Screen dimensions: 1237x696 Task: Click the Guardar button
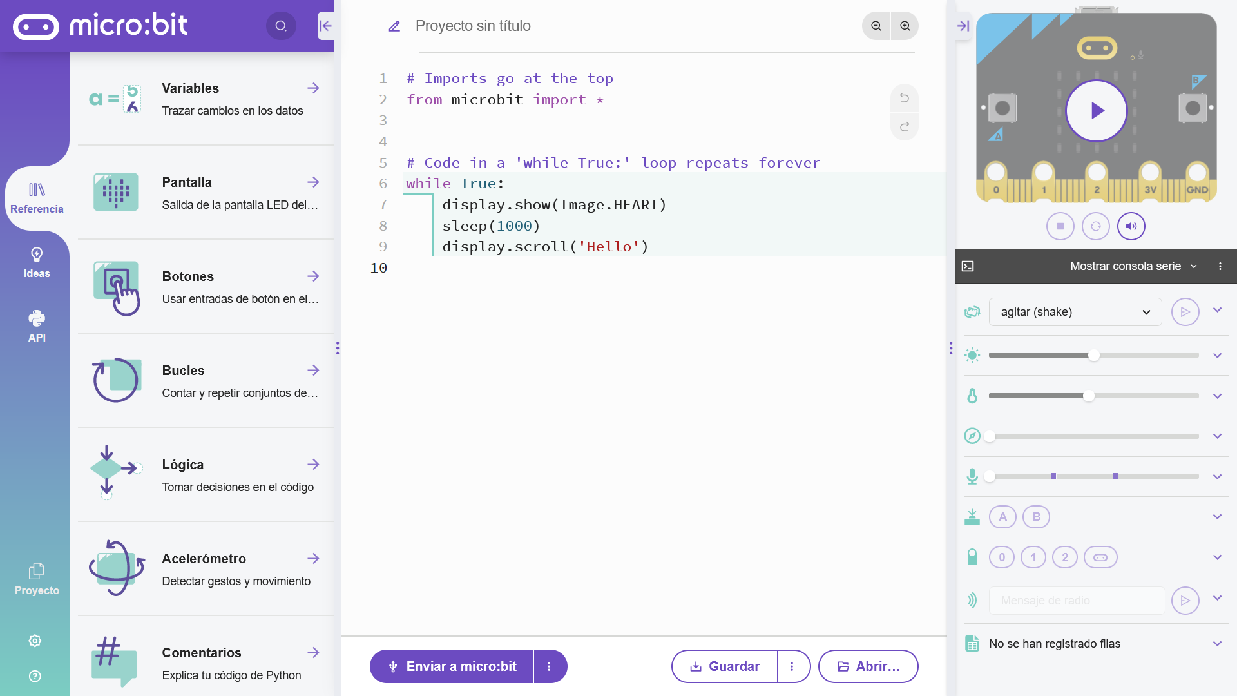tap(724, 666)
